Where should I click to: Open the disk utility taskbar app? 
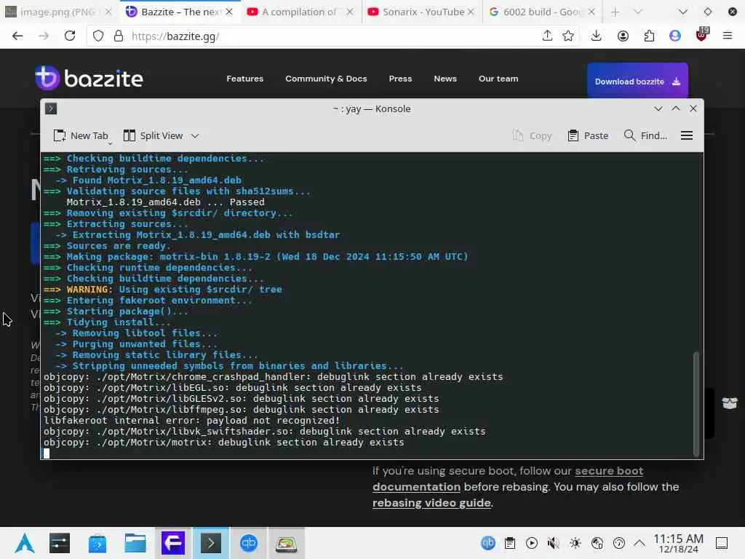(x=287, y=543)
